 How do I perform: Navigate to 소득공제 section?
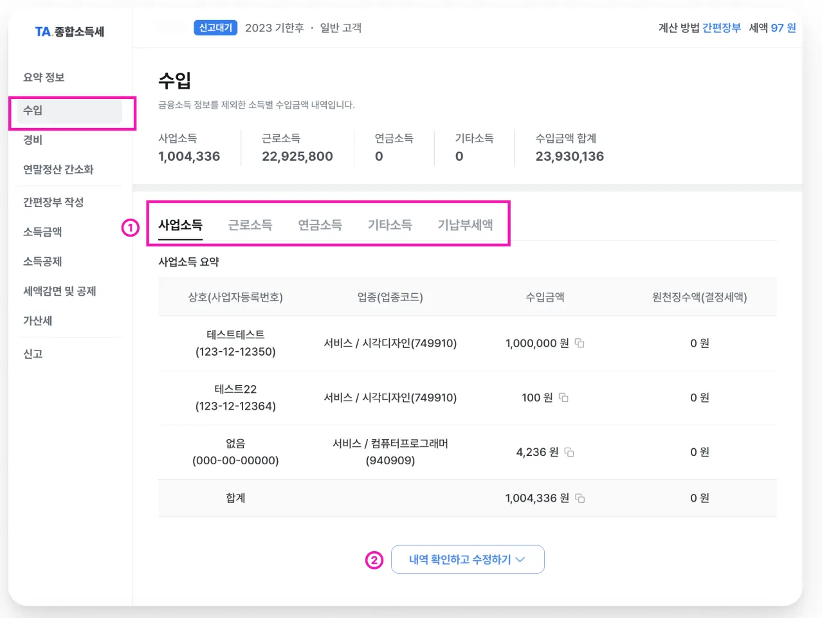coord(42,262)
